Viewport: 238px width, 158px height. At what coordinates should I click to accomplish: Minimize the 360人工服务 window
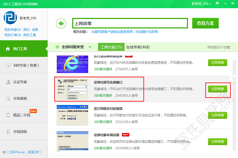(225, 4)
